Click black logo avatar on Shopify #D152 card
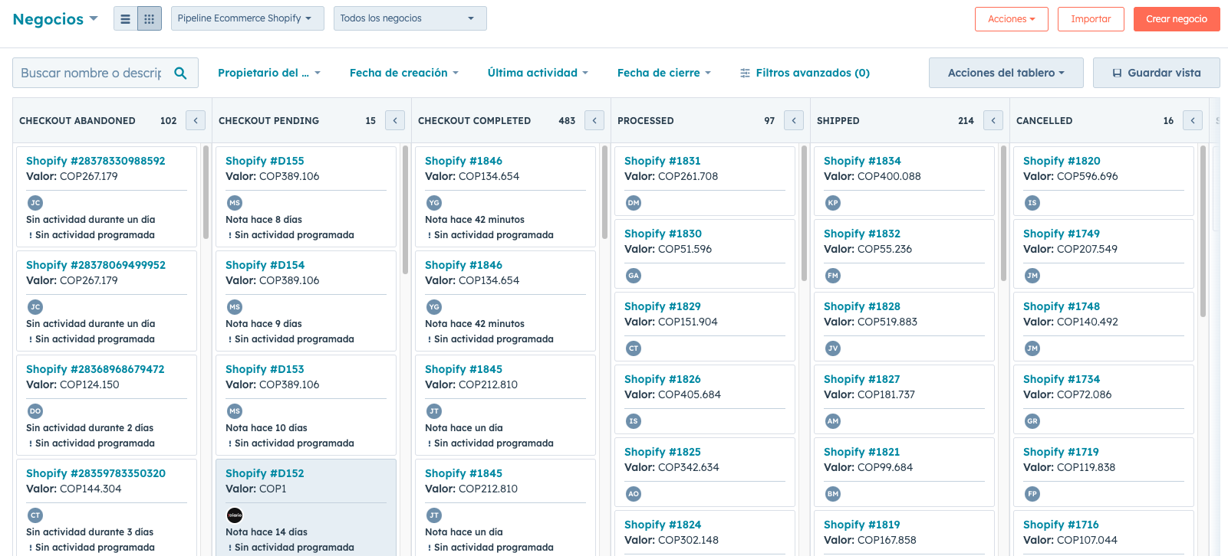 click(x=235, y=515)
